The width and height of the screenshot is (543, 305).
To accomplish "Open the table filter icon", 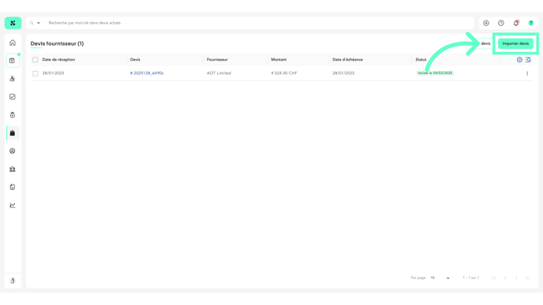I will (528, 59).
